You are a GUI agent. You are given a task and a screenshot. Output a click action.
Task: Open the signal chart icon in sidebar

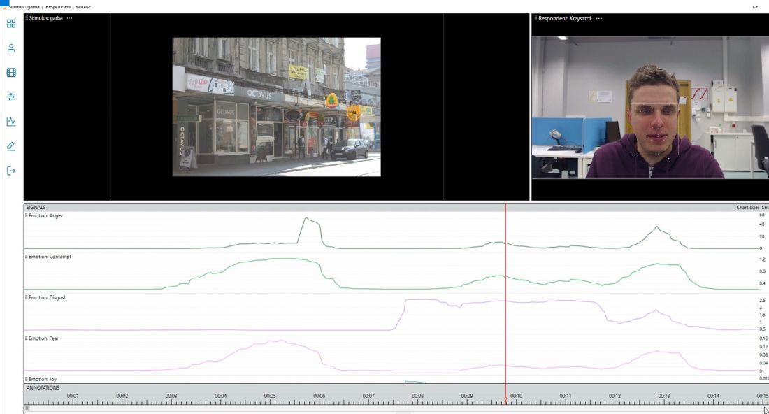[x=11, y=121]
